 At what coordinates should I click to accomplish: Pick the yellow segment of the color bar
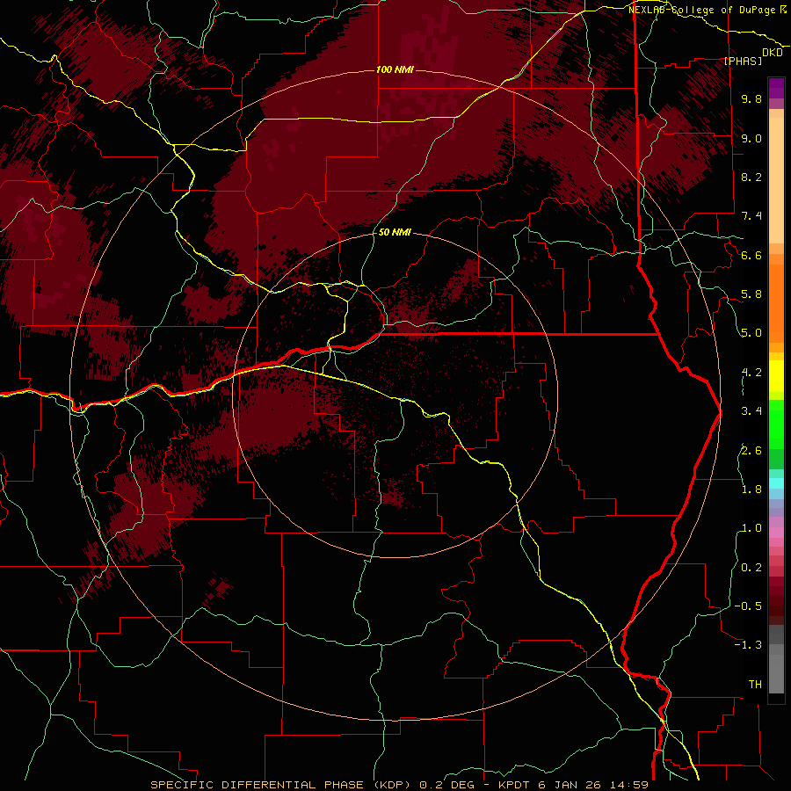pos(776,376)
